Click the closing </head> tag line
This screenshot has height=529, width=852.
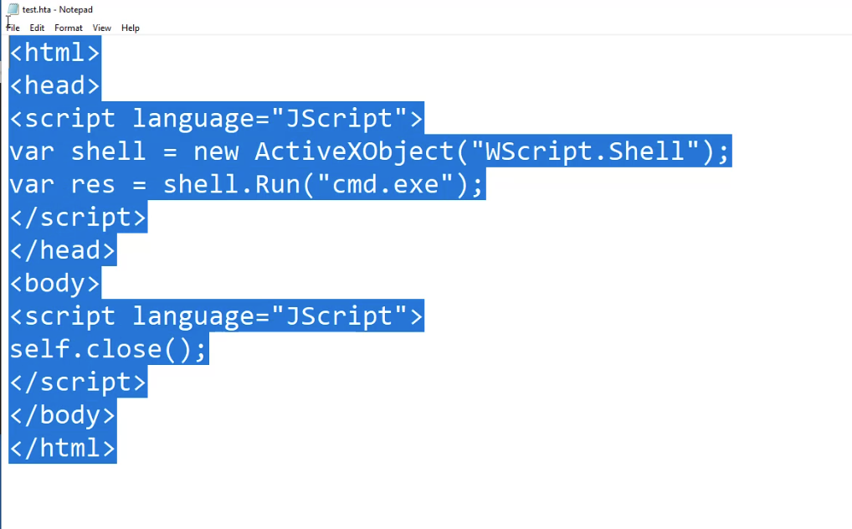pos(63,250)
